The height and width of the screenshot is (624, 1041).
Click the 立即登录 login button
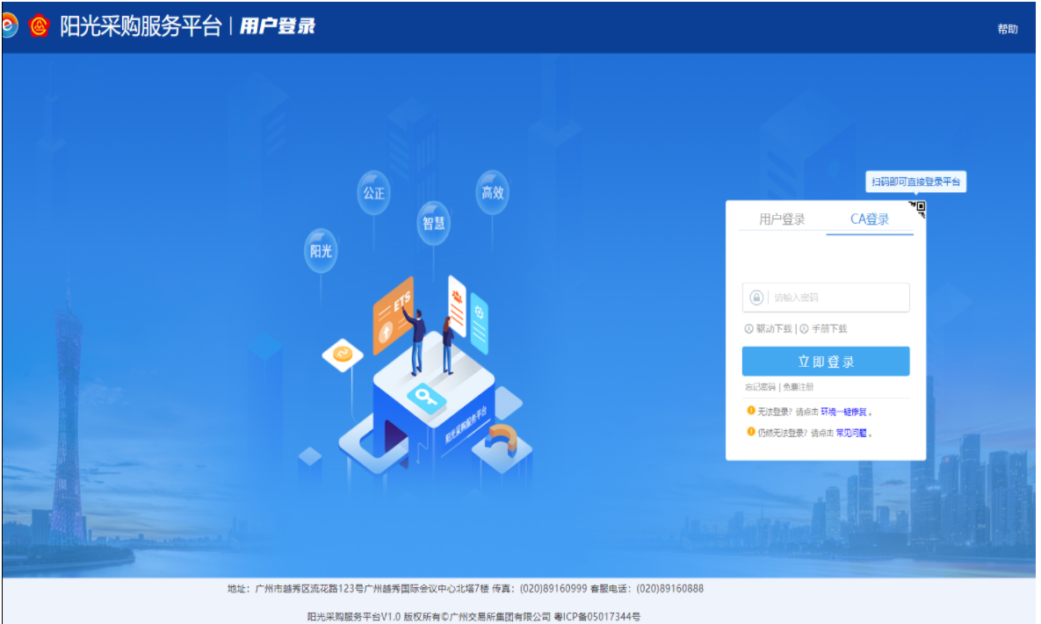pos(826,361)
